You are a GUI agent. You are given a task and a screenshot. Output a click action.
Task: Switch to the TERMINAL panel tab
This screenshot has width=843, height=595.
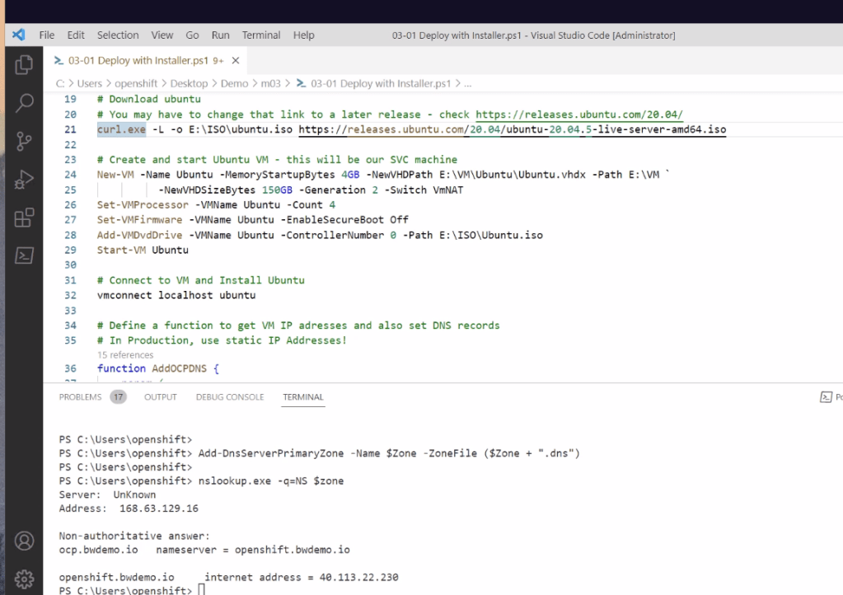click(x=303, y=397)
